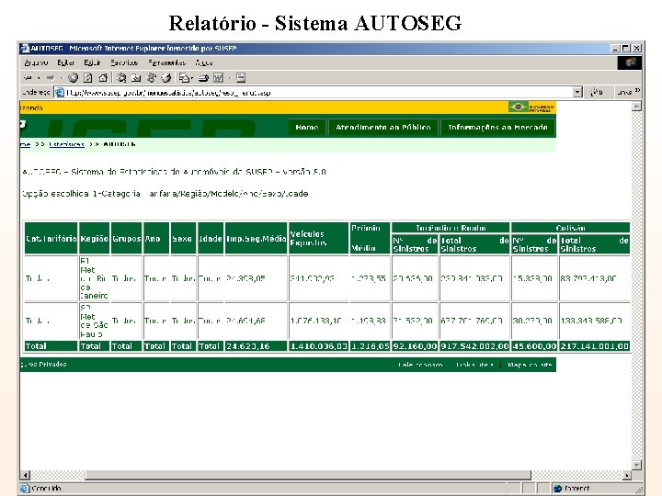The image size is (662, 496).
Task: Click the Mapa do site footer link
Action: click(530, 365)
